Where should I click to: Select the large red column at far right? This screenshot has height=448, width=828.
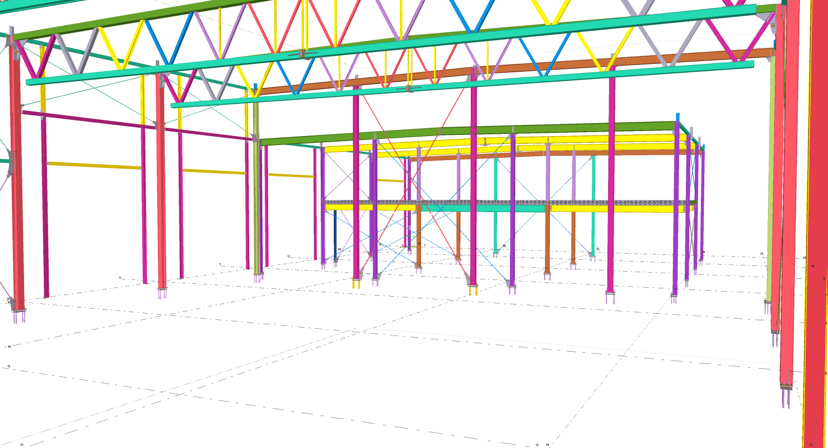[x=816, y=224]
